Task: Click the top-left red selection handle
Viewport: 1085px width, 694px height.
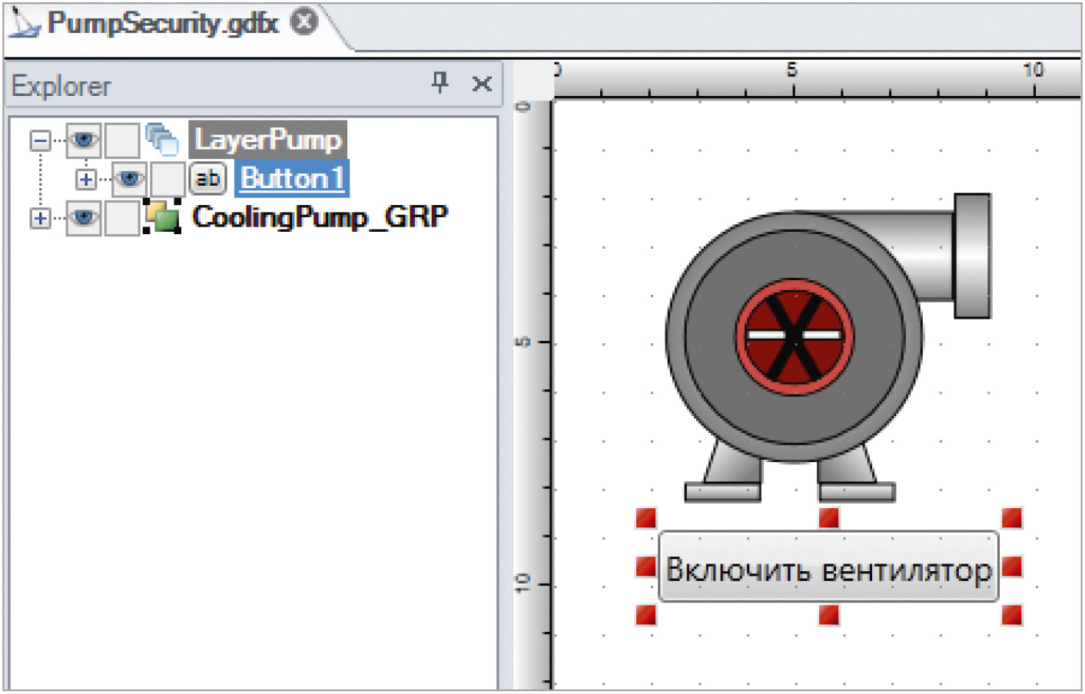Action: pos(646,518)
